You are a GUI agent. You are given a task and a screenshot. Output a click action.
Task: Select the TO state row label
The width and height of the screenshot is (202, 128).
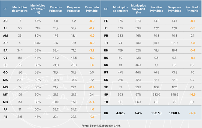[106, 102]
